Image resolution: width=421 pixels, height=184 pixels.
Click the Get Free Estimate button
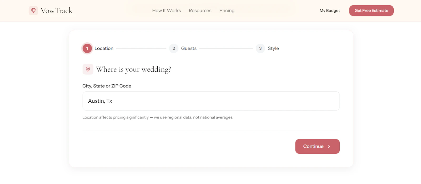click(x=371, y=11)
